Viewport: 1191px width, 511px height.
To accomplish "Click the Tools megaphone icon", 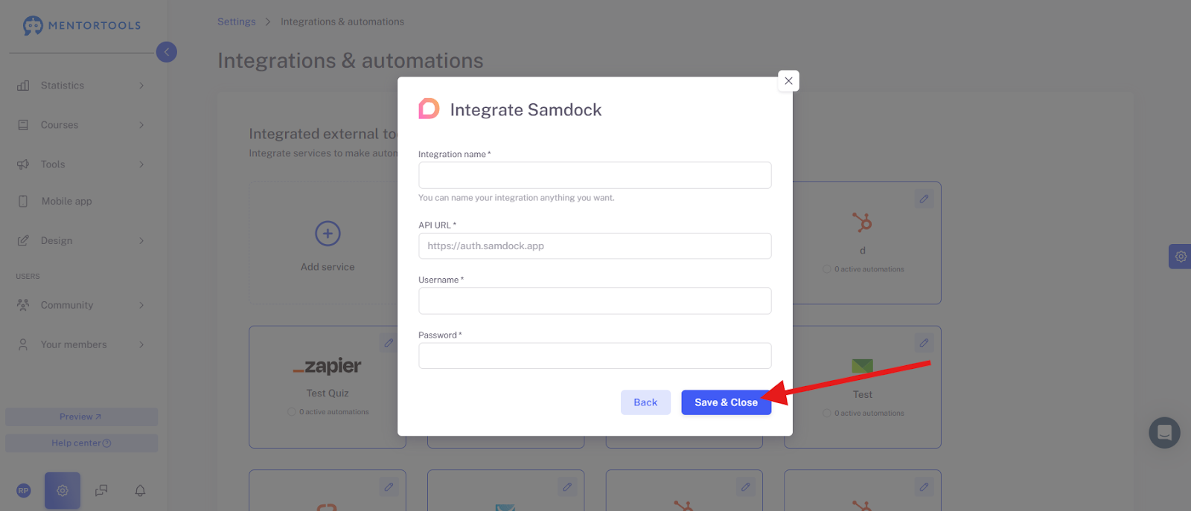I will [23, 164].
